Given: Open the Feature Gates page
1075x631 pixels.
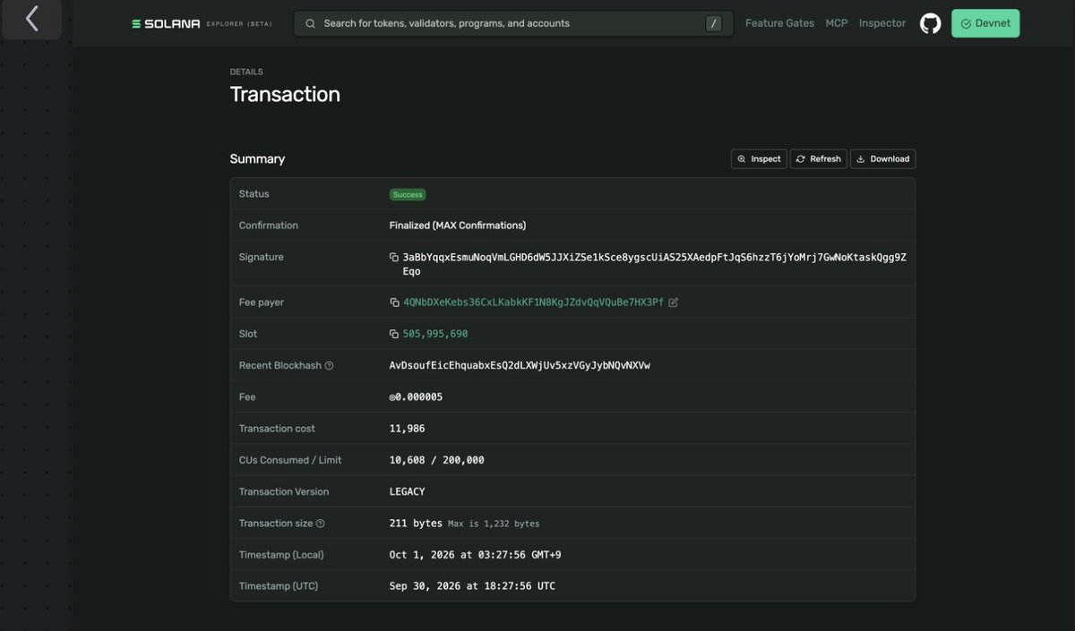Looking at the screenshot, I should click(779, 23).
